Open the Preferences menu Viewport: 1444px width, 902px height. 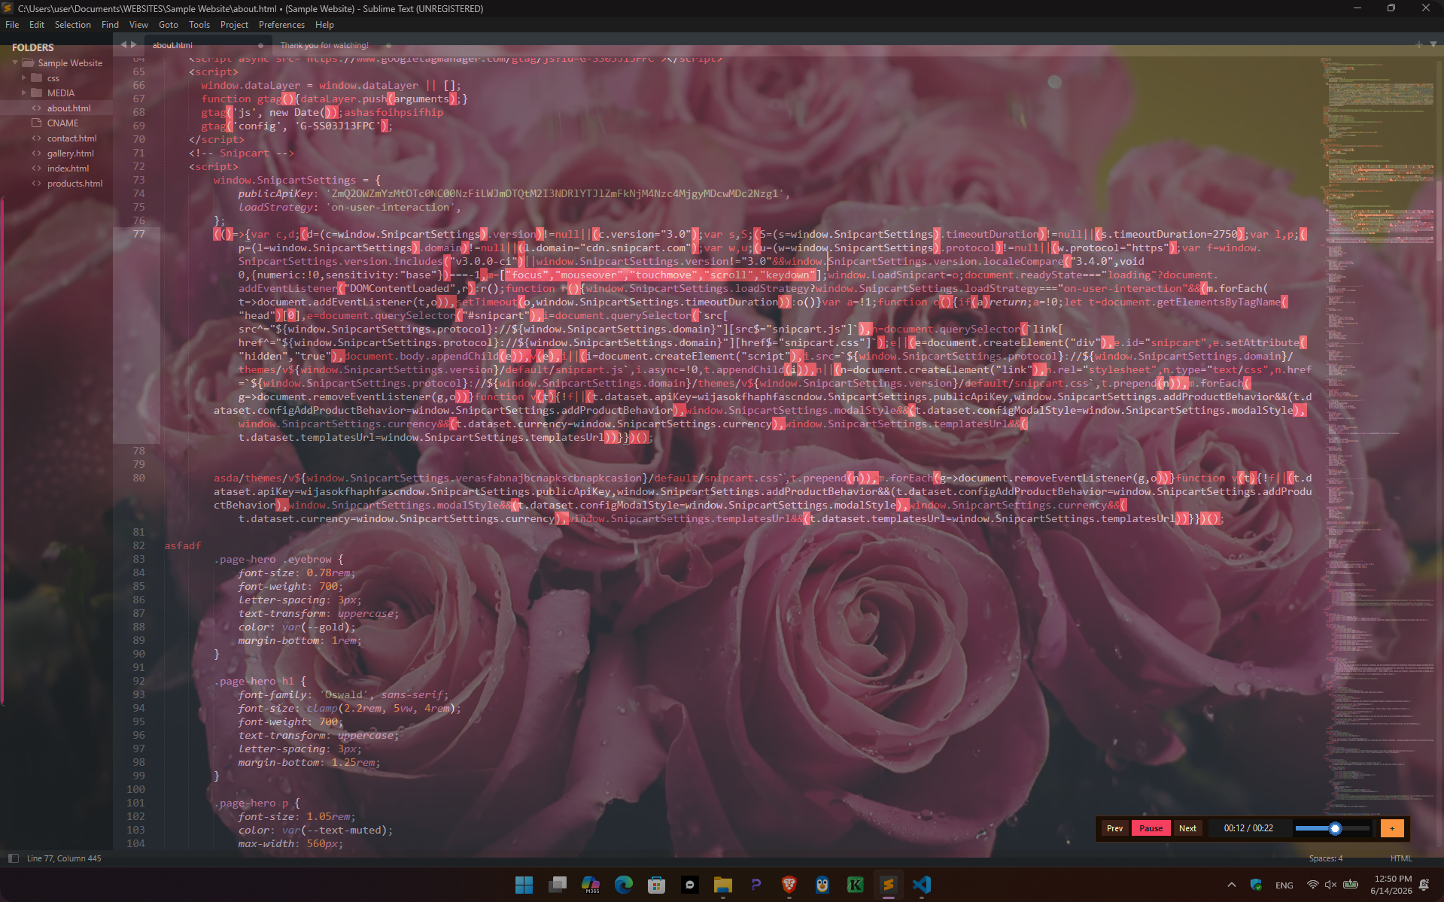(281, 25)
